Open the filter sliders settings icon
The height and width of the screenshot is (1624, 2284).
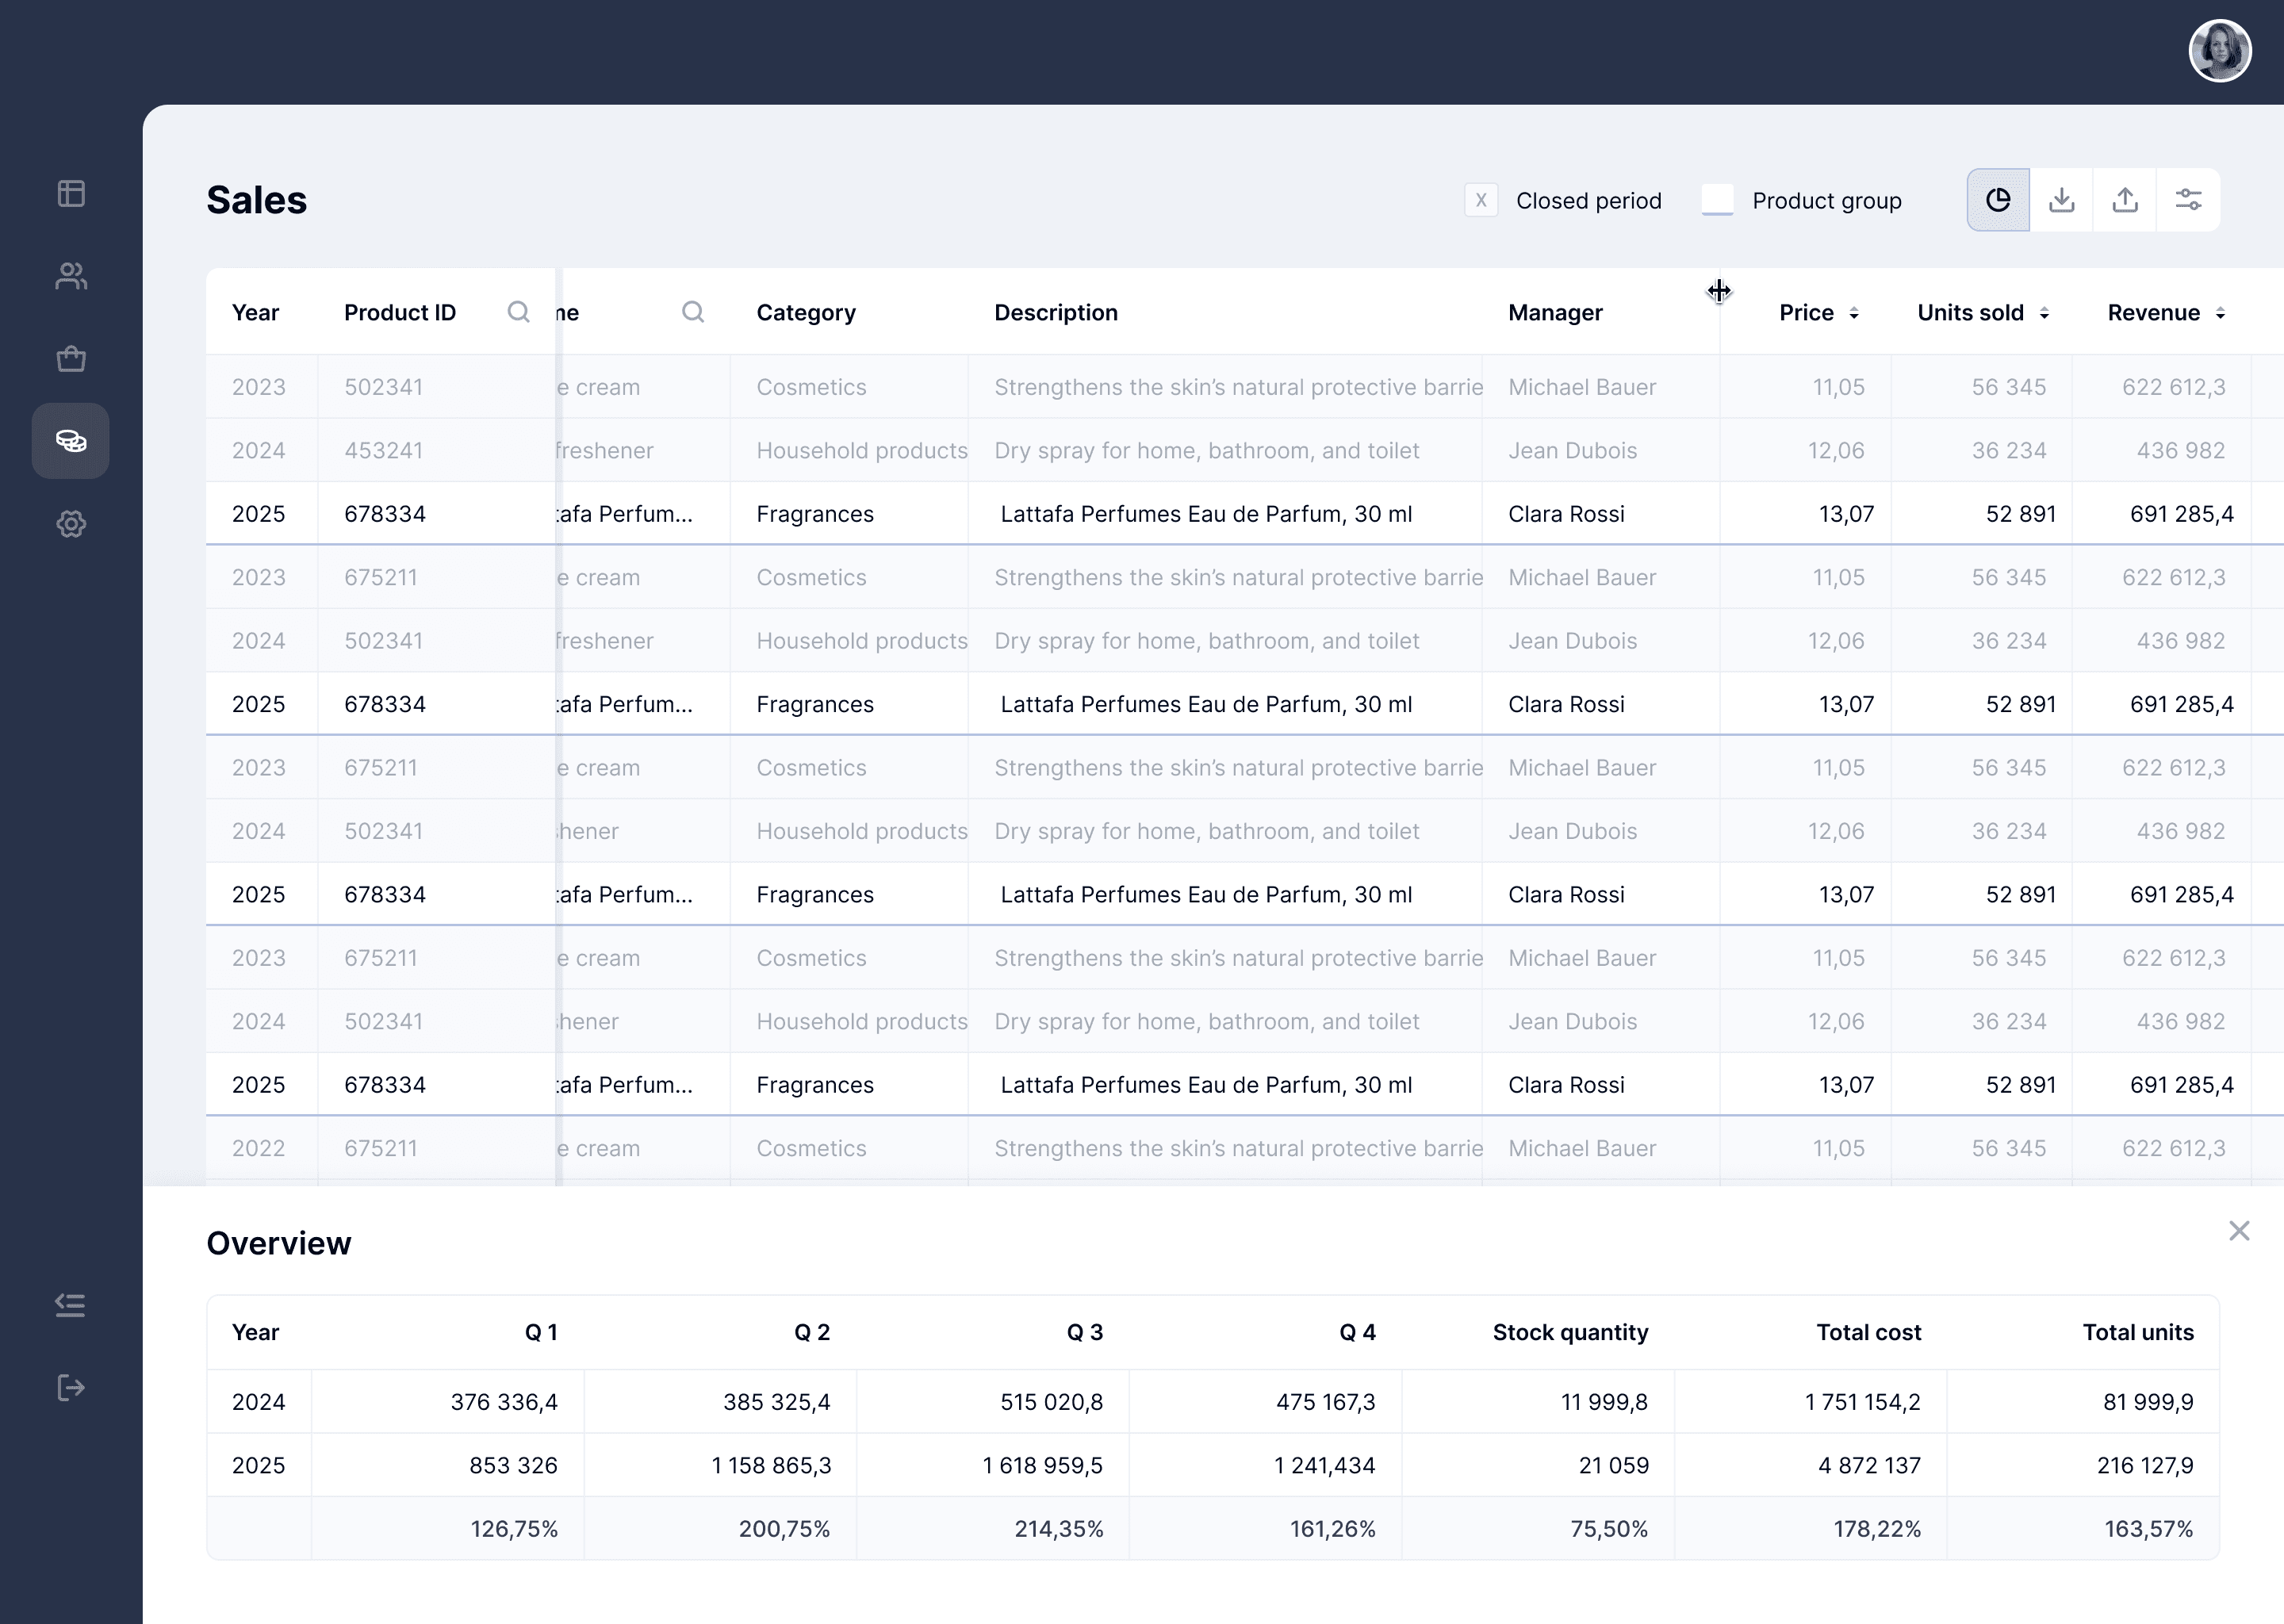pos(2189,200)
